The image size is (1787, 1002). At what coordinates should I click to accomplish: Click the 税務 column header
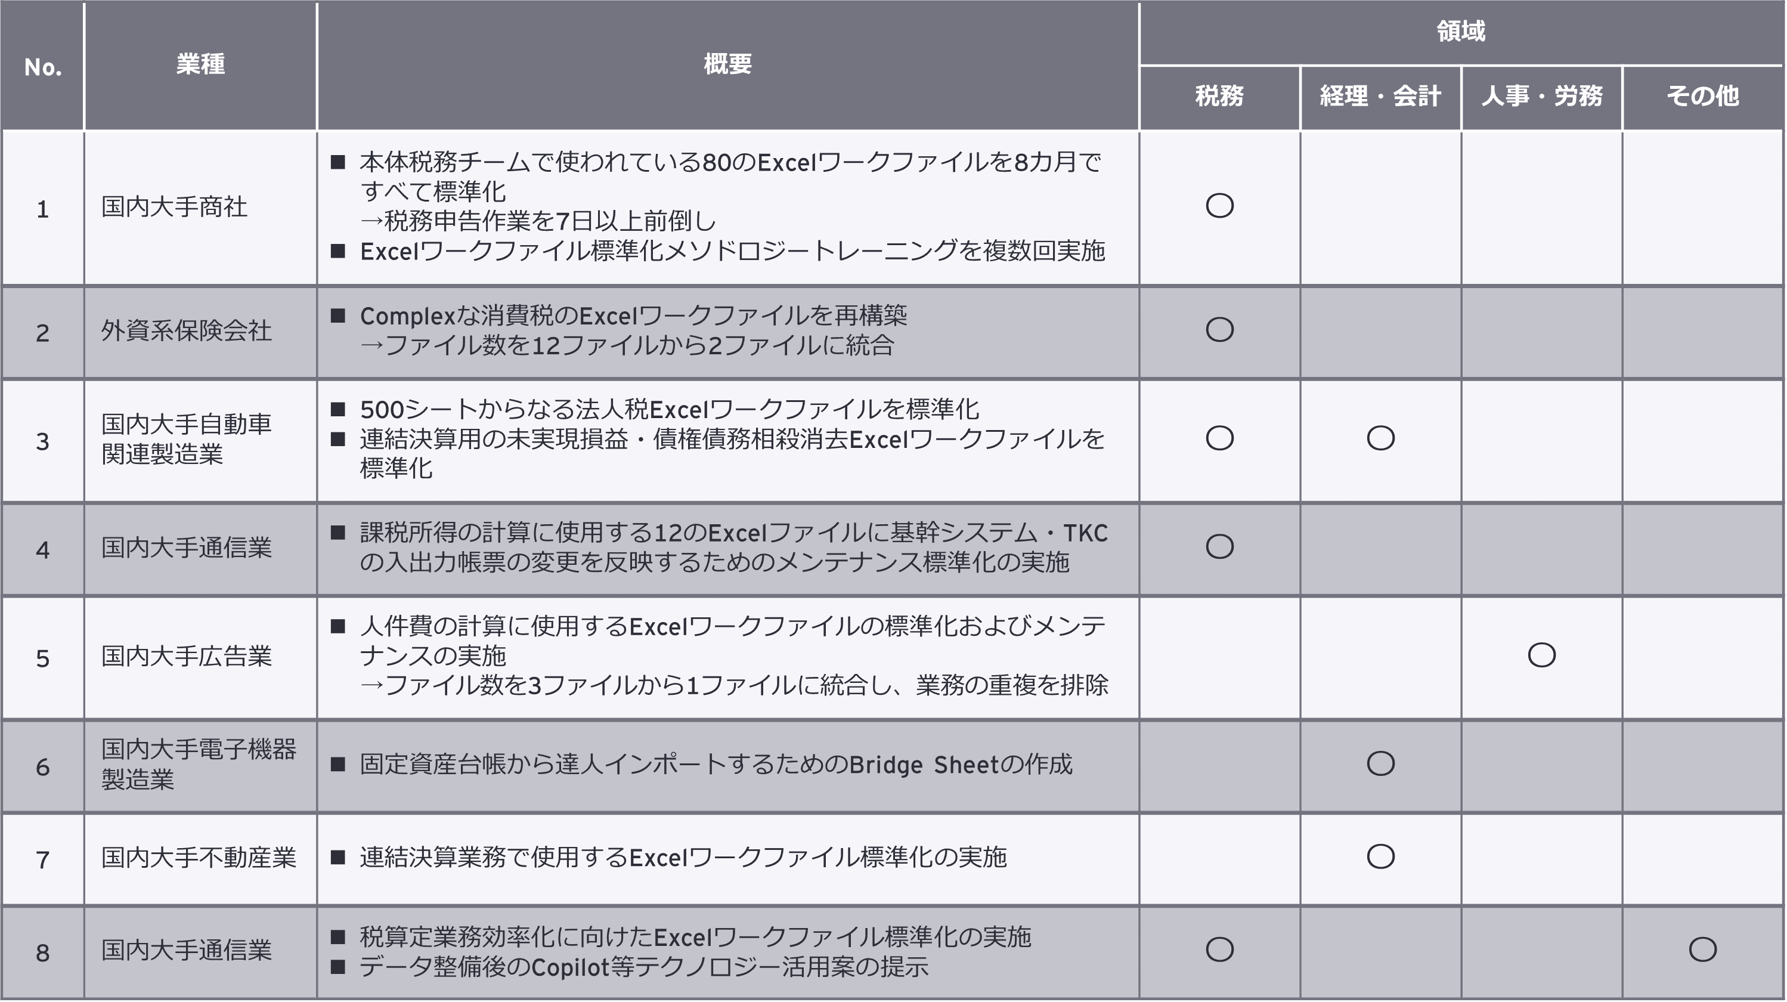click(x=1219, y=96)
